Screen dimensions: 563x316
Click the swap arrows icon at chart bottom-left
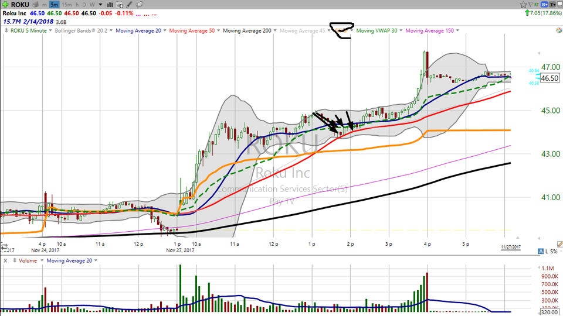tap(4, 247)
